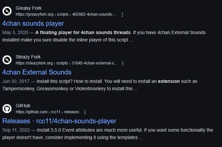Click the Greasy Fork site name
The width and height of the screenshot is (222, 147).
29,8
